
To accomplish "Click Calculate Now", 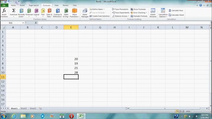I will (176, 10).
